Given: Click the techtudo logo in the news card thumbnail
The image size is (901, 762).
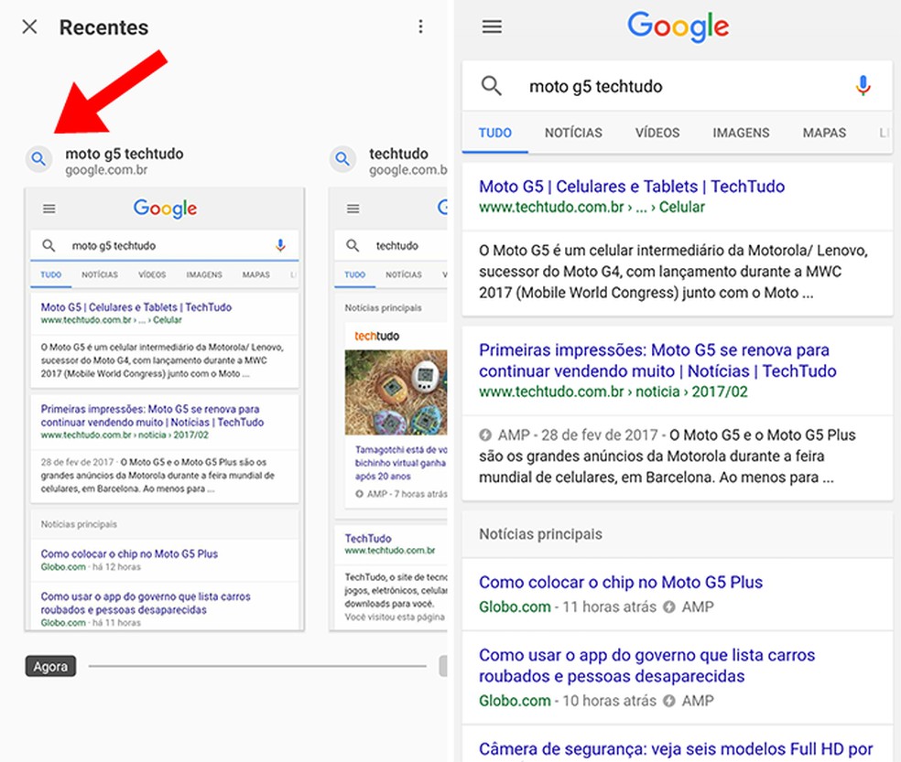Looking at the screenshot, I should coord(377,336).
